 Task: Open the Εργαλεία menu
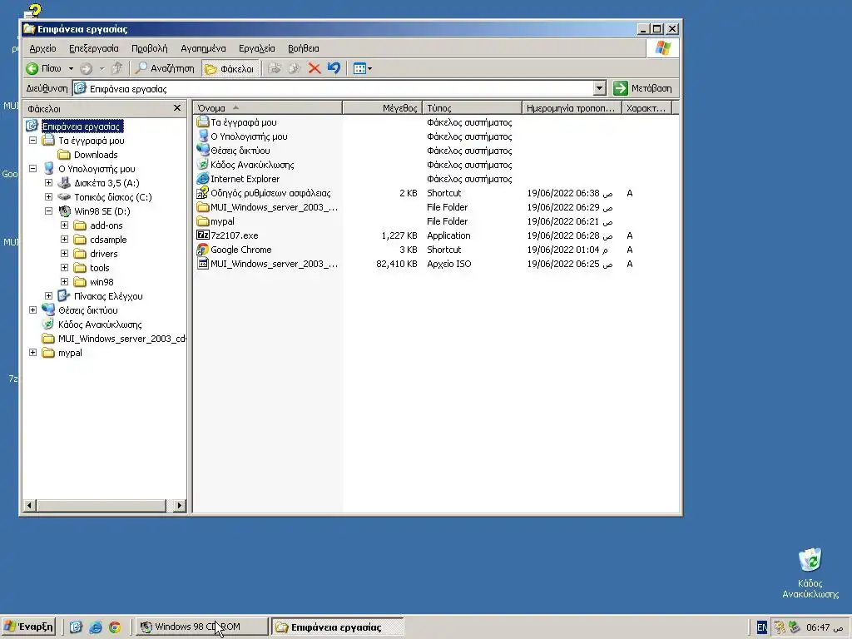[x=257, y=48]
